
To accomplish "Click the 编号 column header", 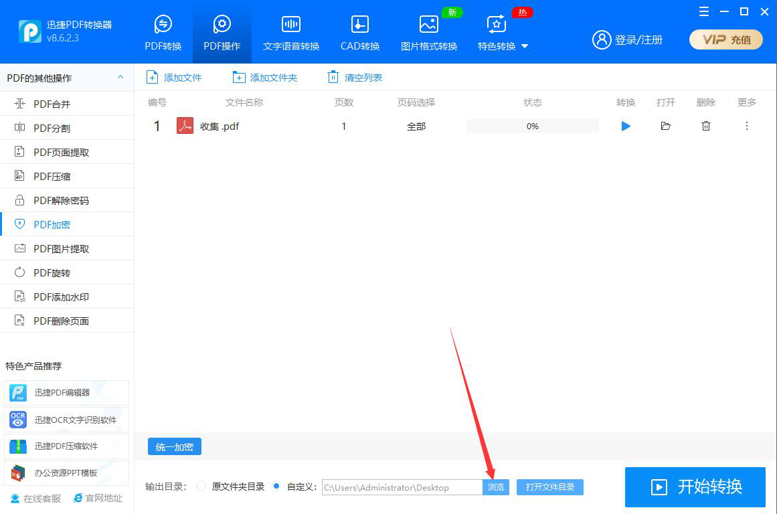I will (x=157, y=102).
